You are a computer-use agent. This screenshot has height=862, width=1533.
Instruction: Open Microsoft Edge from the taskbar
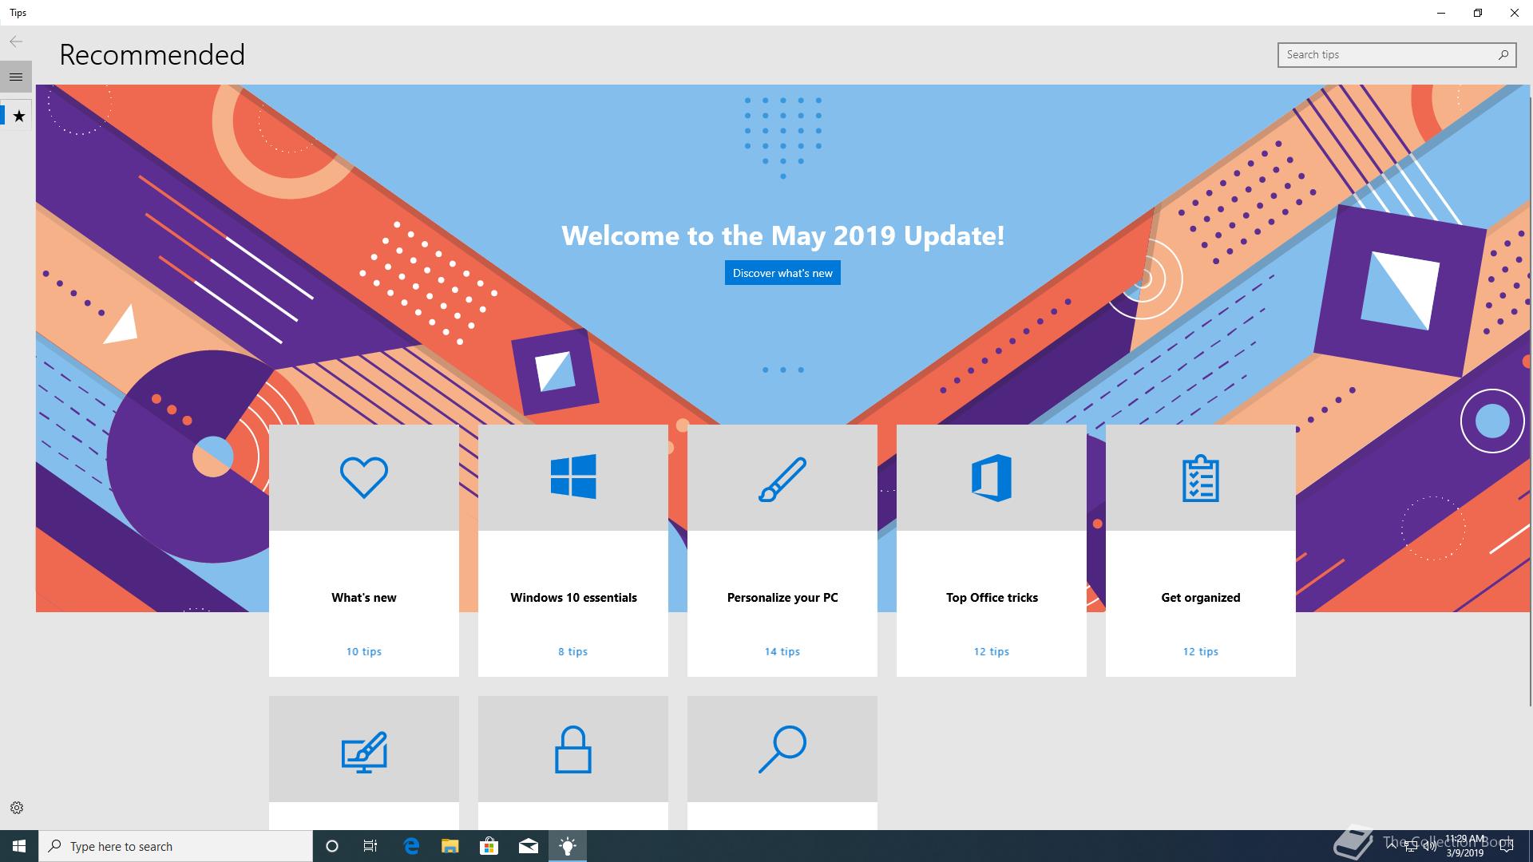click(x=411, y=846)
